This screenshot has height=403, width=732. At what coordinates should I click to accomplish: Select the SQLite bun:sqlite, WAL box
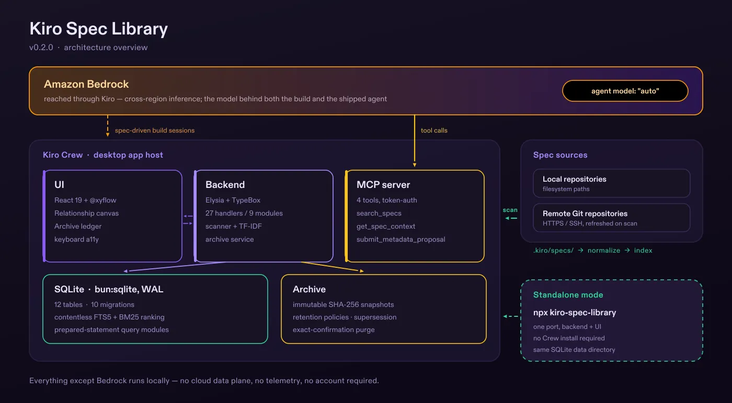155,309
